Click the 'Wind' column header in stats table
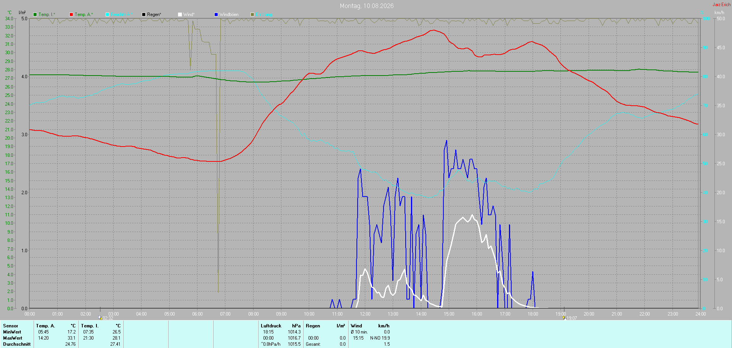The width and height of the screenshot is (732, 348). coord(356,326)
